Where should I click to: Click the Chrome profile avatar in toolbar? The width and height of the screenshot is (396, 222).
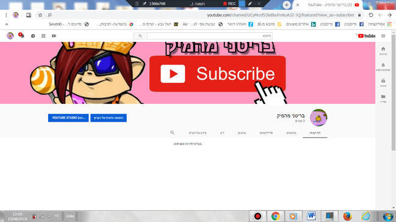(x=16, y=15)
